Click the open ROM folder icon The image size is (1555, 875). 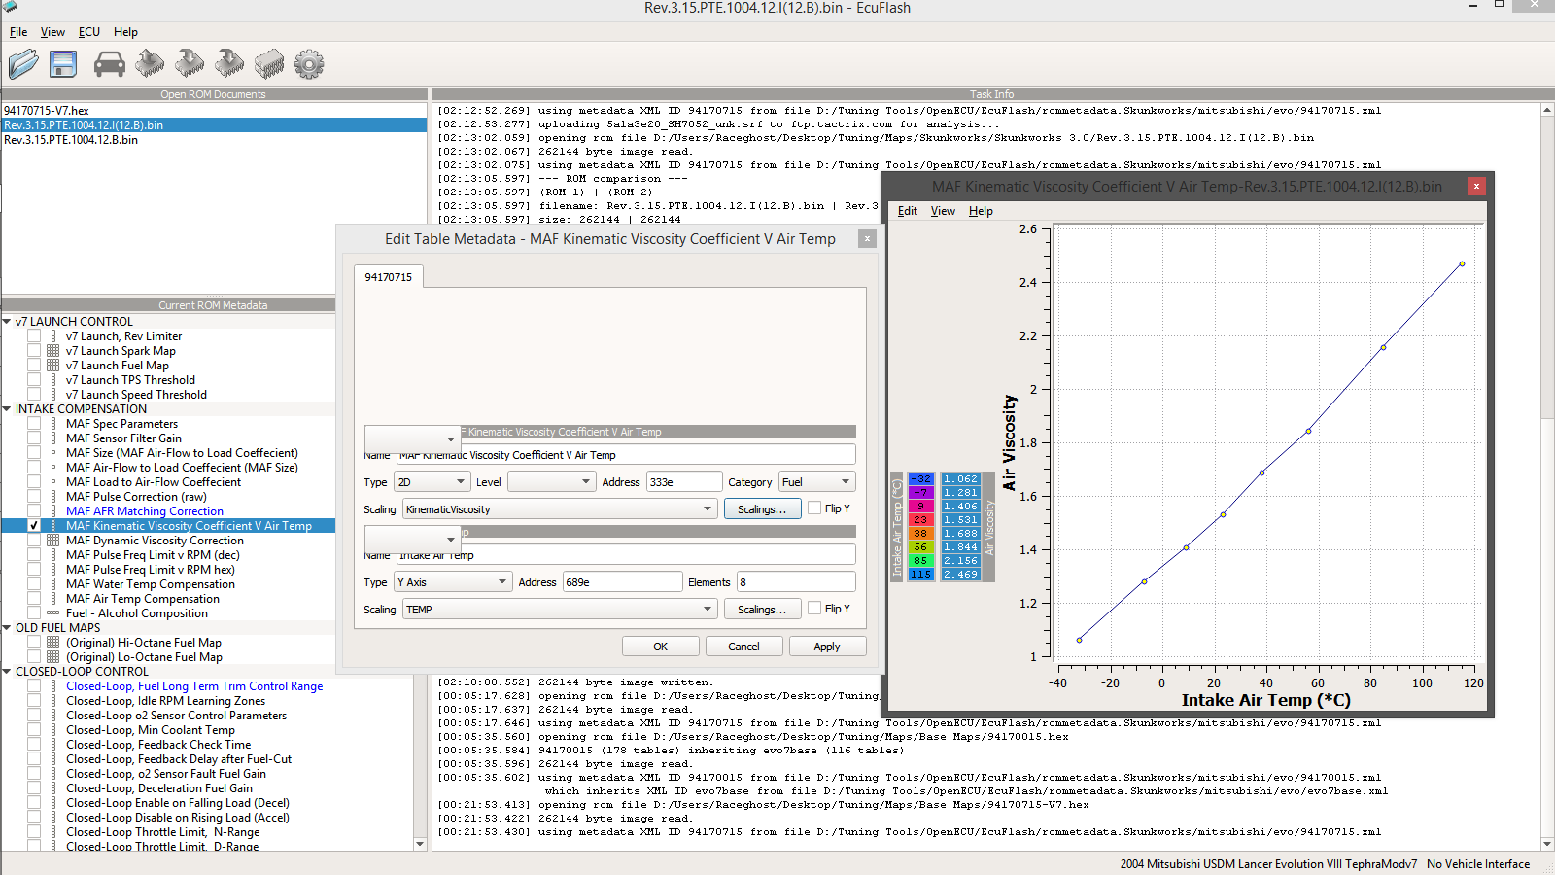click(x=23, y=64)
